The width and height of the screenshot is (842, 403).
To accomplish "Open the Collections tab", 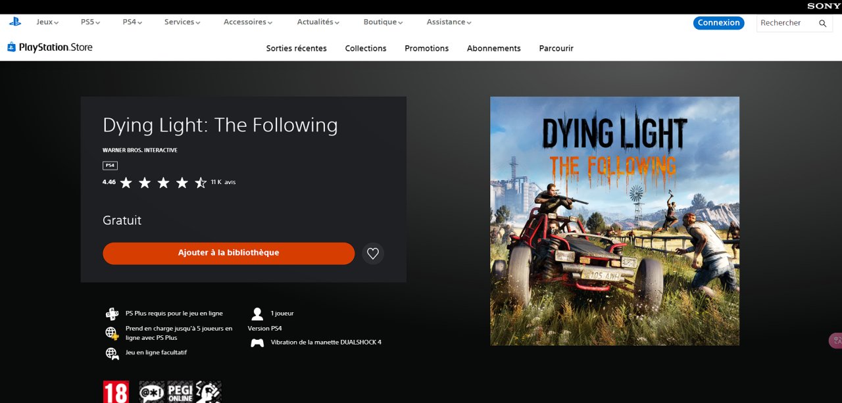I will coord(366,48).
